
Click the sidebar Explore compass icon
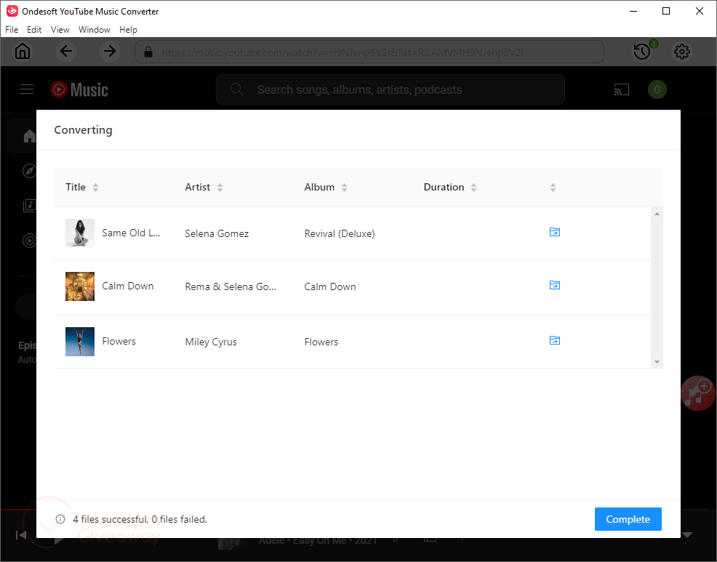click(x=29, y=171)
